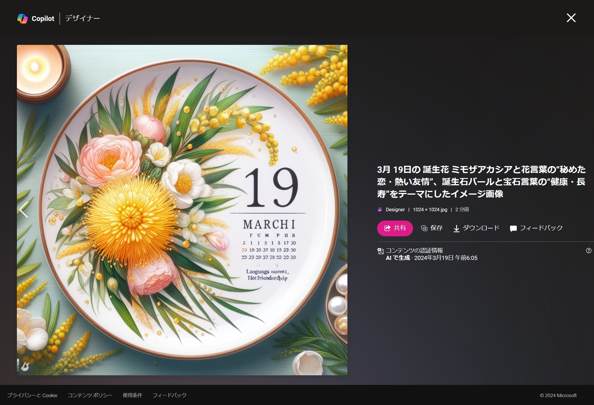The image size is (594, 405).
Task: Open コンテンツ ポリシー footer link
Action: 90,395
